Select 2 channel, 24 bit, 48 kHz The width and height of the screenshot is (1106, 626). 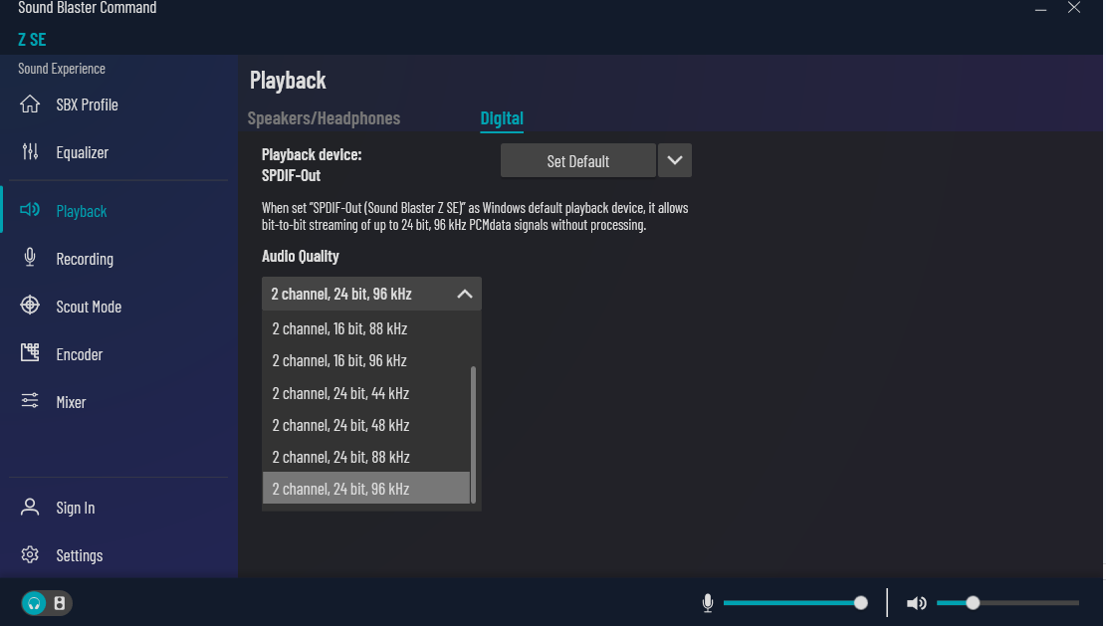(366, 425)
